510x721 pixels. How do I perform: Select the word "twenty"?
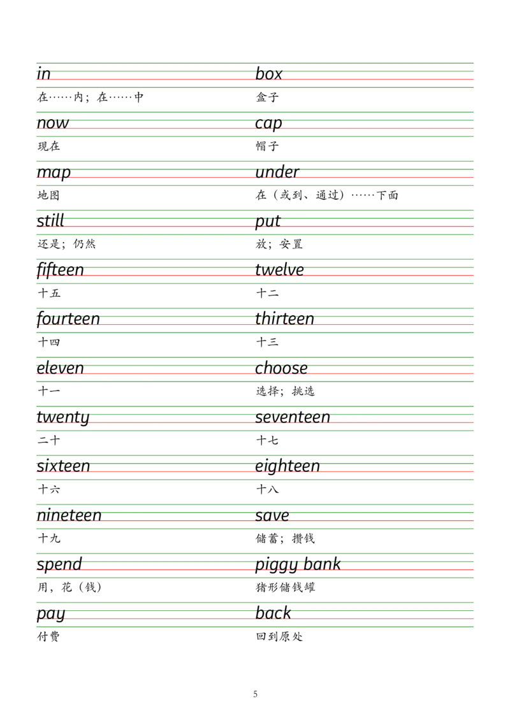(62, 418)
